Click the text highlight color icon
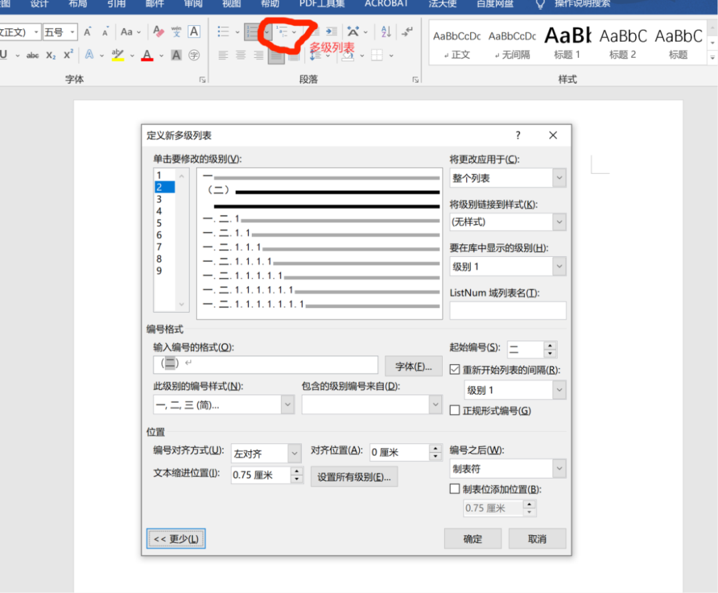 (118, 55)
